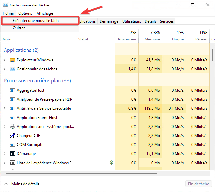Click the Hôte de l'expérience Windows icon
The image size is (215, 192).
pos(12,163)
